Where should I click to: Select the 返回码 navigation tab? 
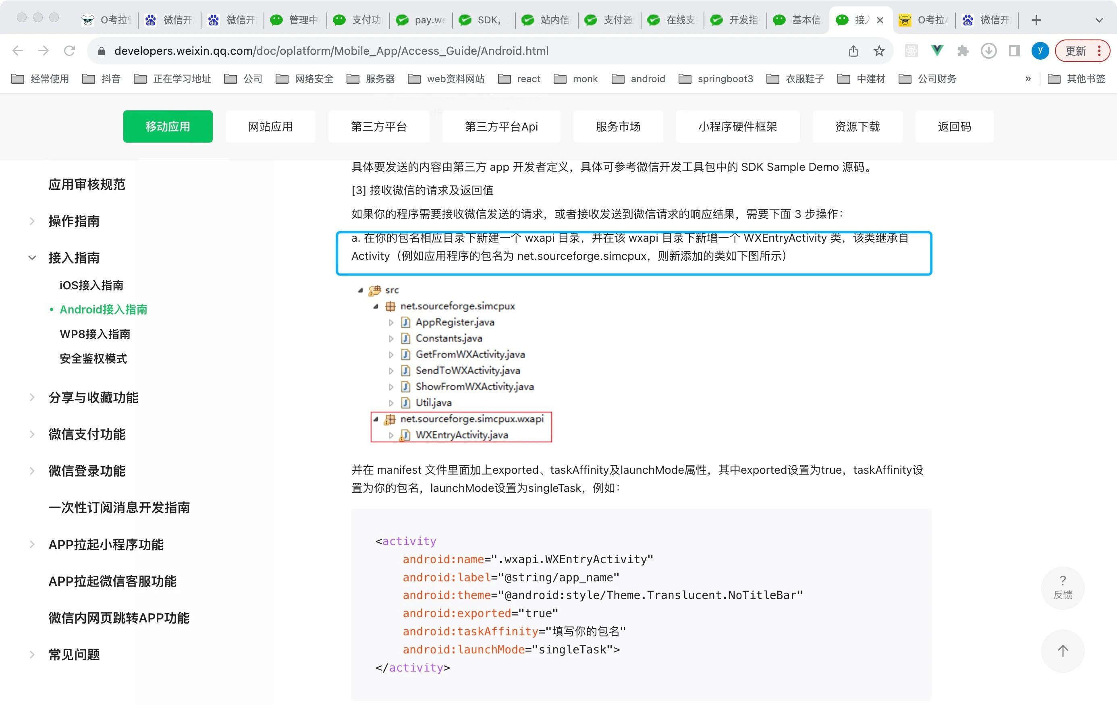click(954, 126)
